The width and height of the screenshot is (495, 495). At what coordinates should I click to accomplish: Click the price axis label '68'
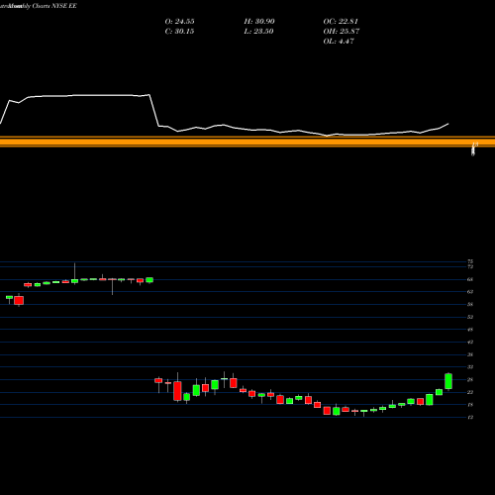(470, 279)
